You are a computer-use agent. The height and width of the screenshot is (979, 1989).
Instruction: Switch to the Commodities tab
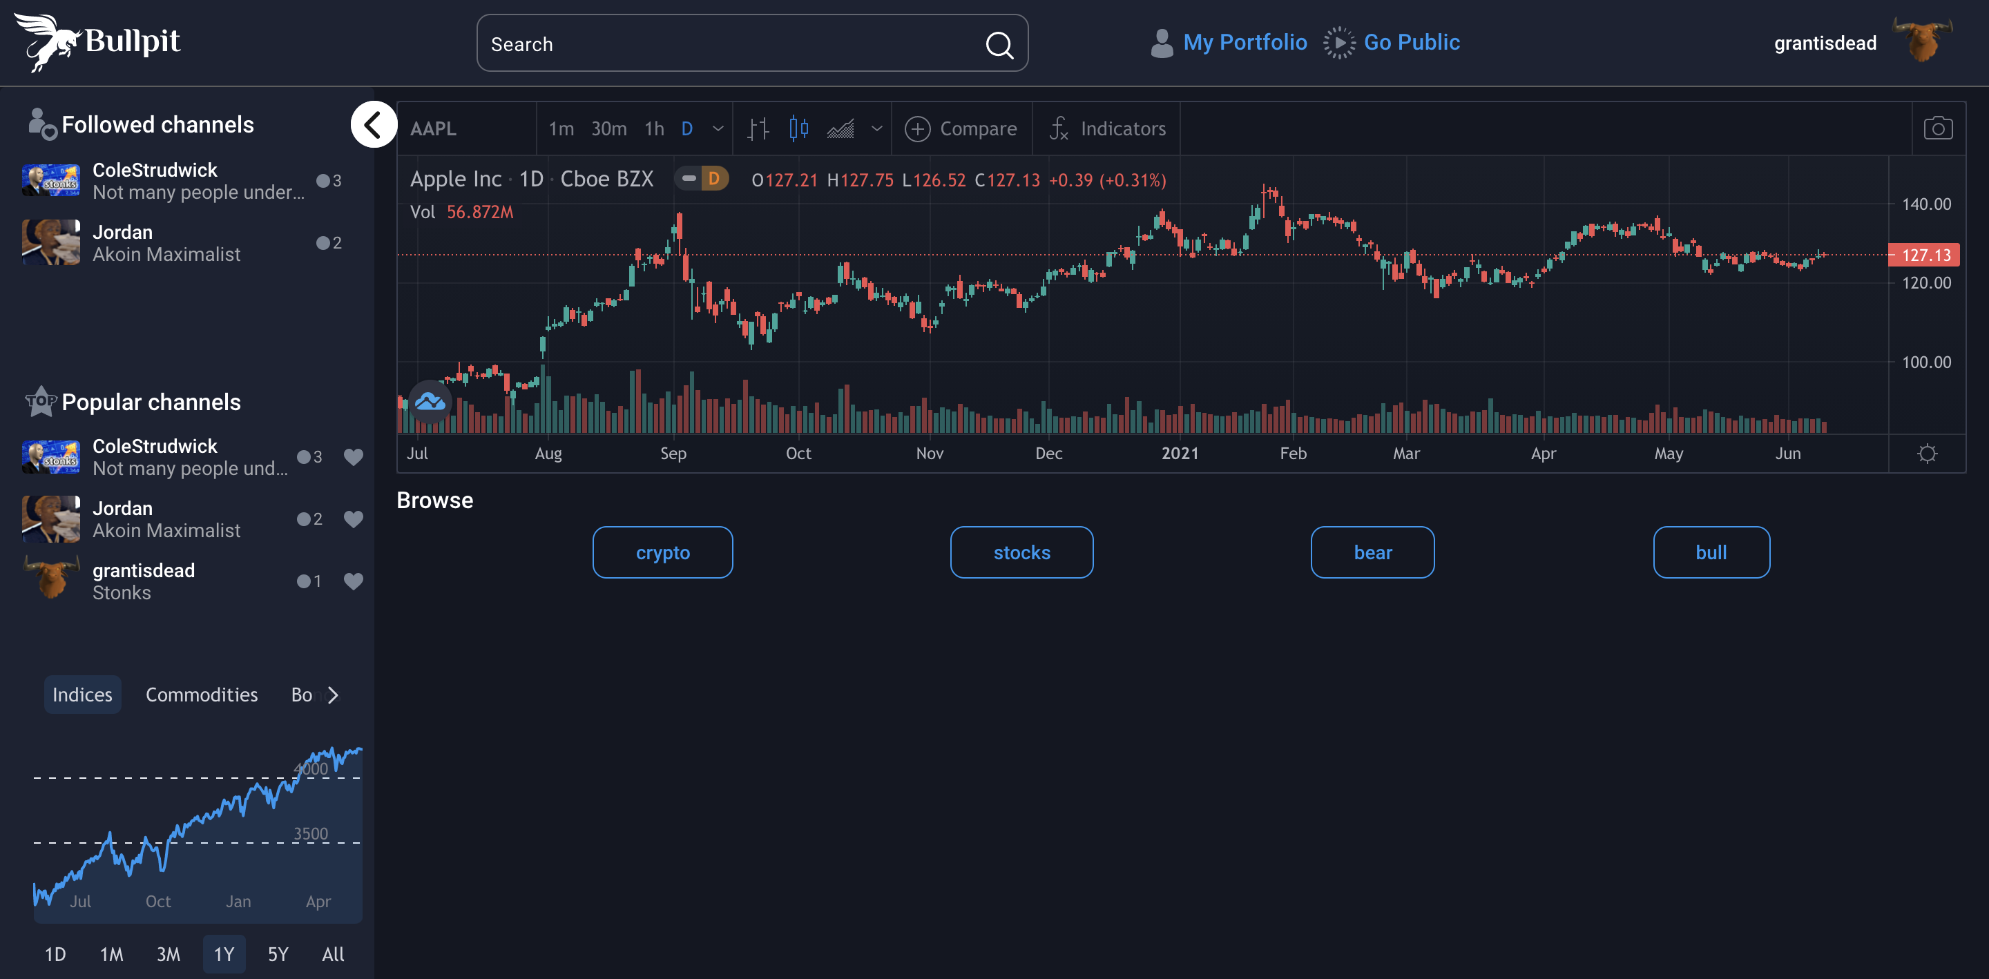coord(202,695)
